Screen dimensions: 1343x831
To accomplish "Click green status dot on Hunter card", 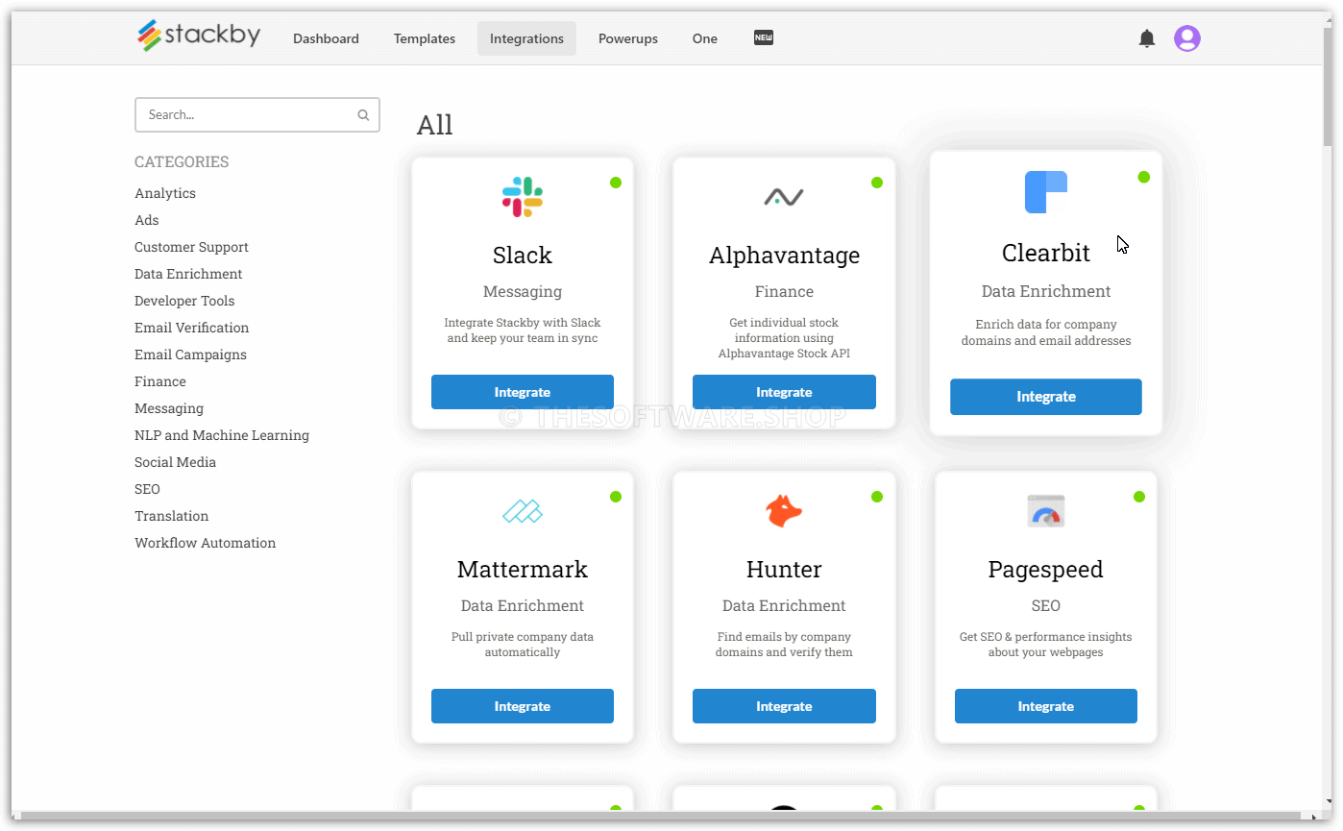I will (x=877, y=497).
